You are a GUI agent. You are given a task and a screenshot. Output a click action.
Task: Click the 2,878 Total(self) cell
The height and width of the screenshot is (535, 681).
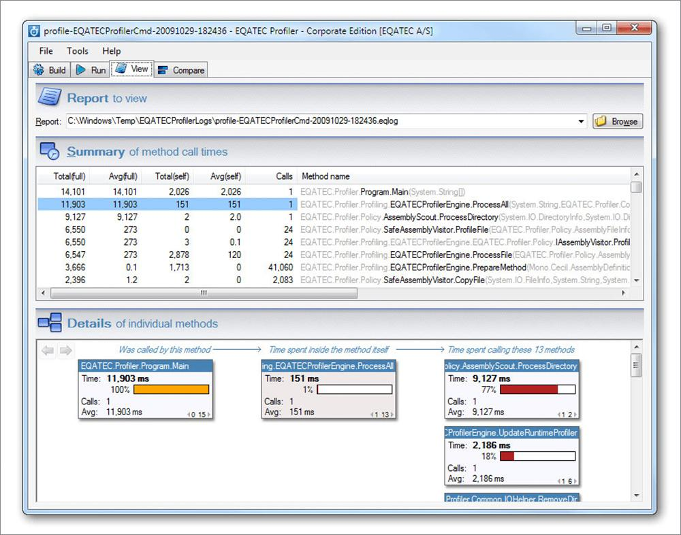click(x=179, y=255)
